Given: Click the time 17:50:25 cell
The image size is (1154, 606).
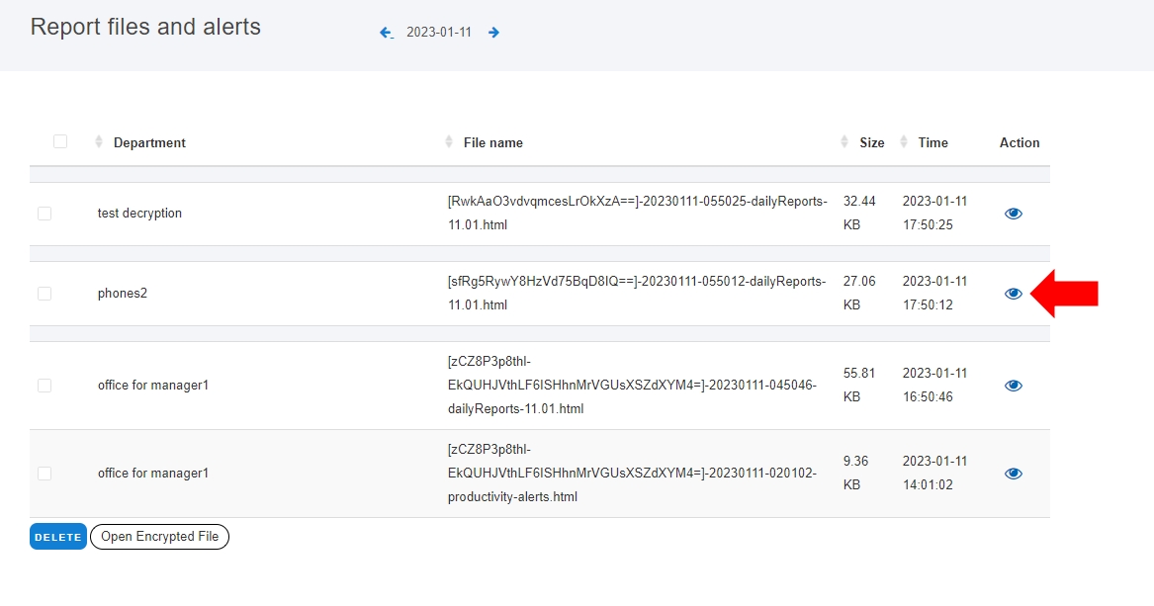Looking at the screenshot, I should coord(934,214).
